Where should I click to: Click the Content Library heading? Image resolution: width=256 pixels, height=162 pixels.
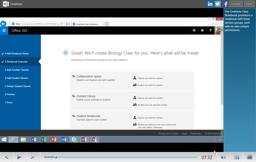point(86,96)
